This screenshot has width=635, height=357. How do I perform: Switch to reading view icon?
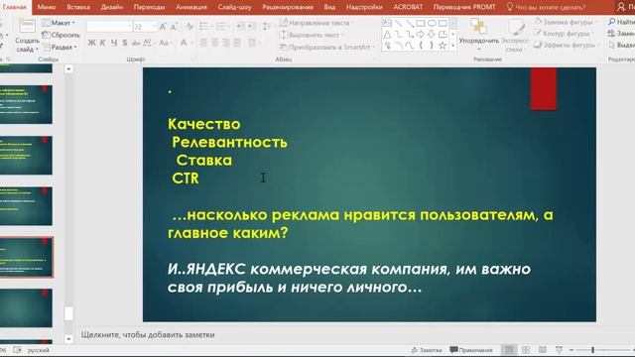tap(543, 350)
